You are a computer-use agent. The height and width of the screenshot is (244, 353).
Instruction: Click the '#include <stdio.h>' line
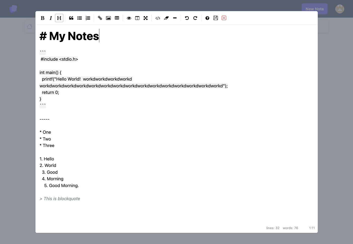click(x=59, y=59)
